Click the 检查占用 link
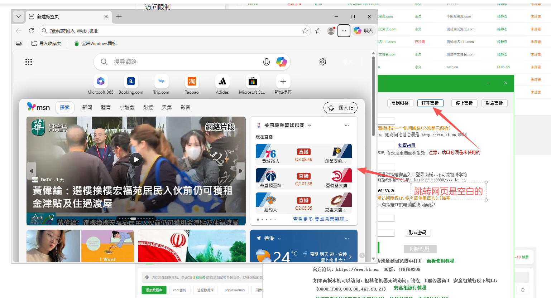 pyautogui.click(x=407, y=145)
